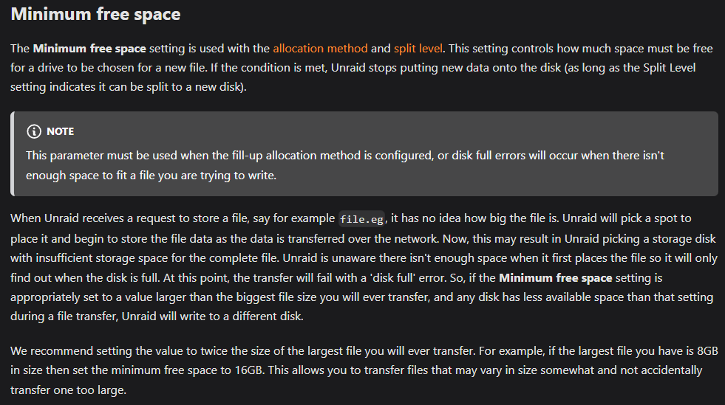
Task: Click the note callout's left accent border
Action: 13,153
